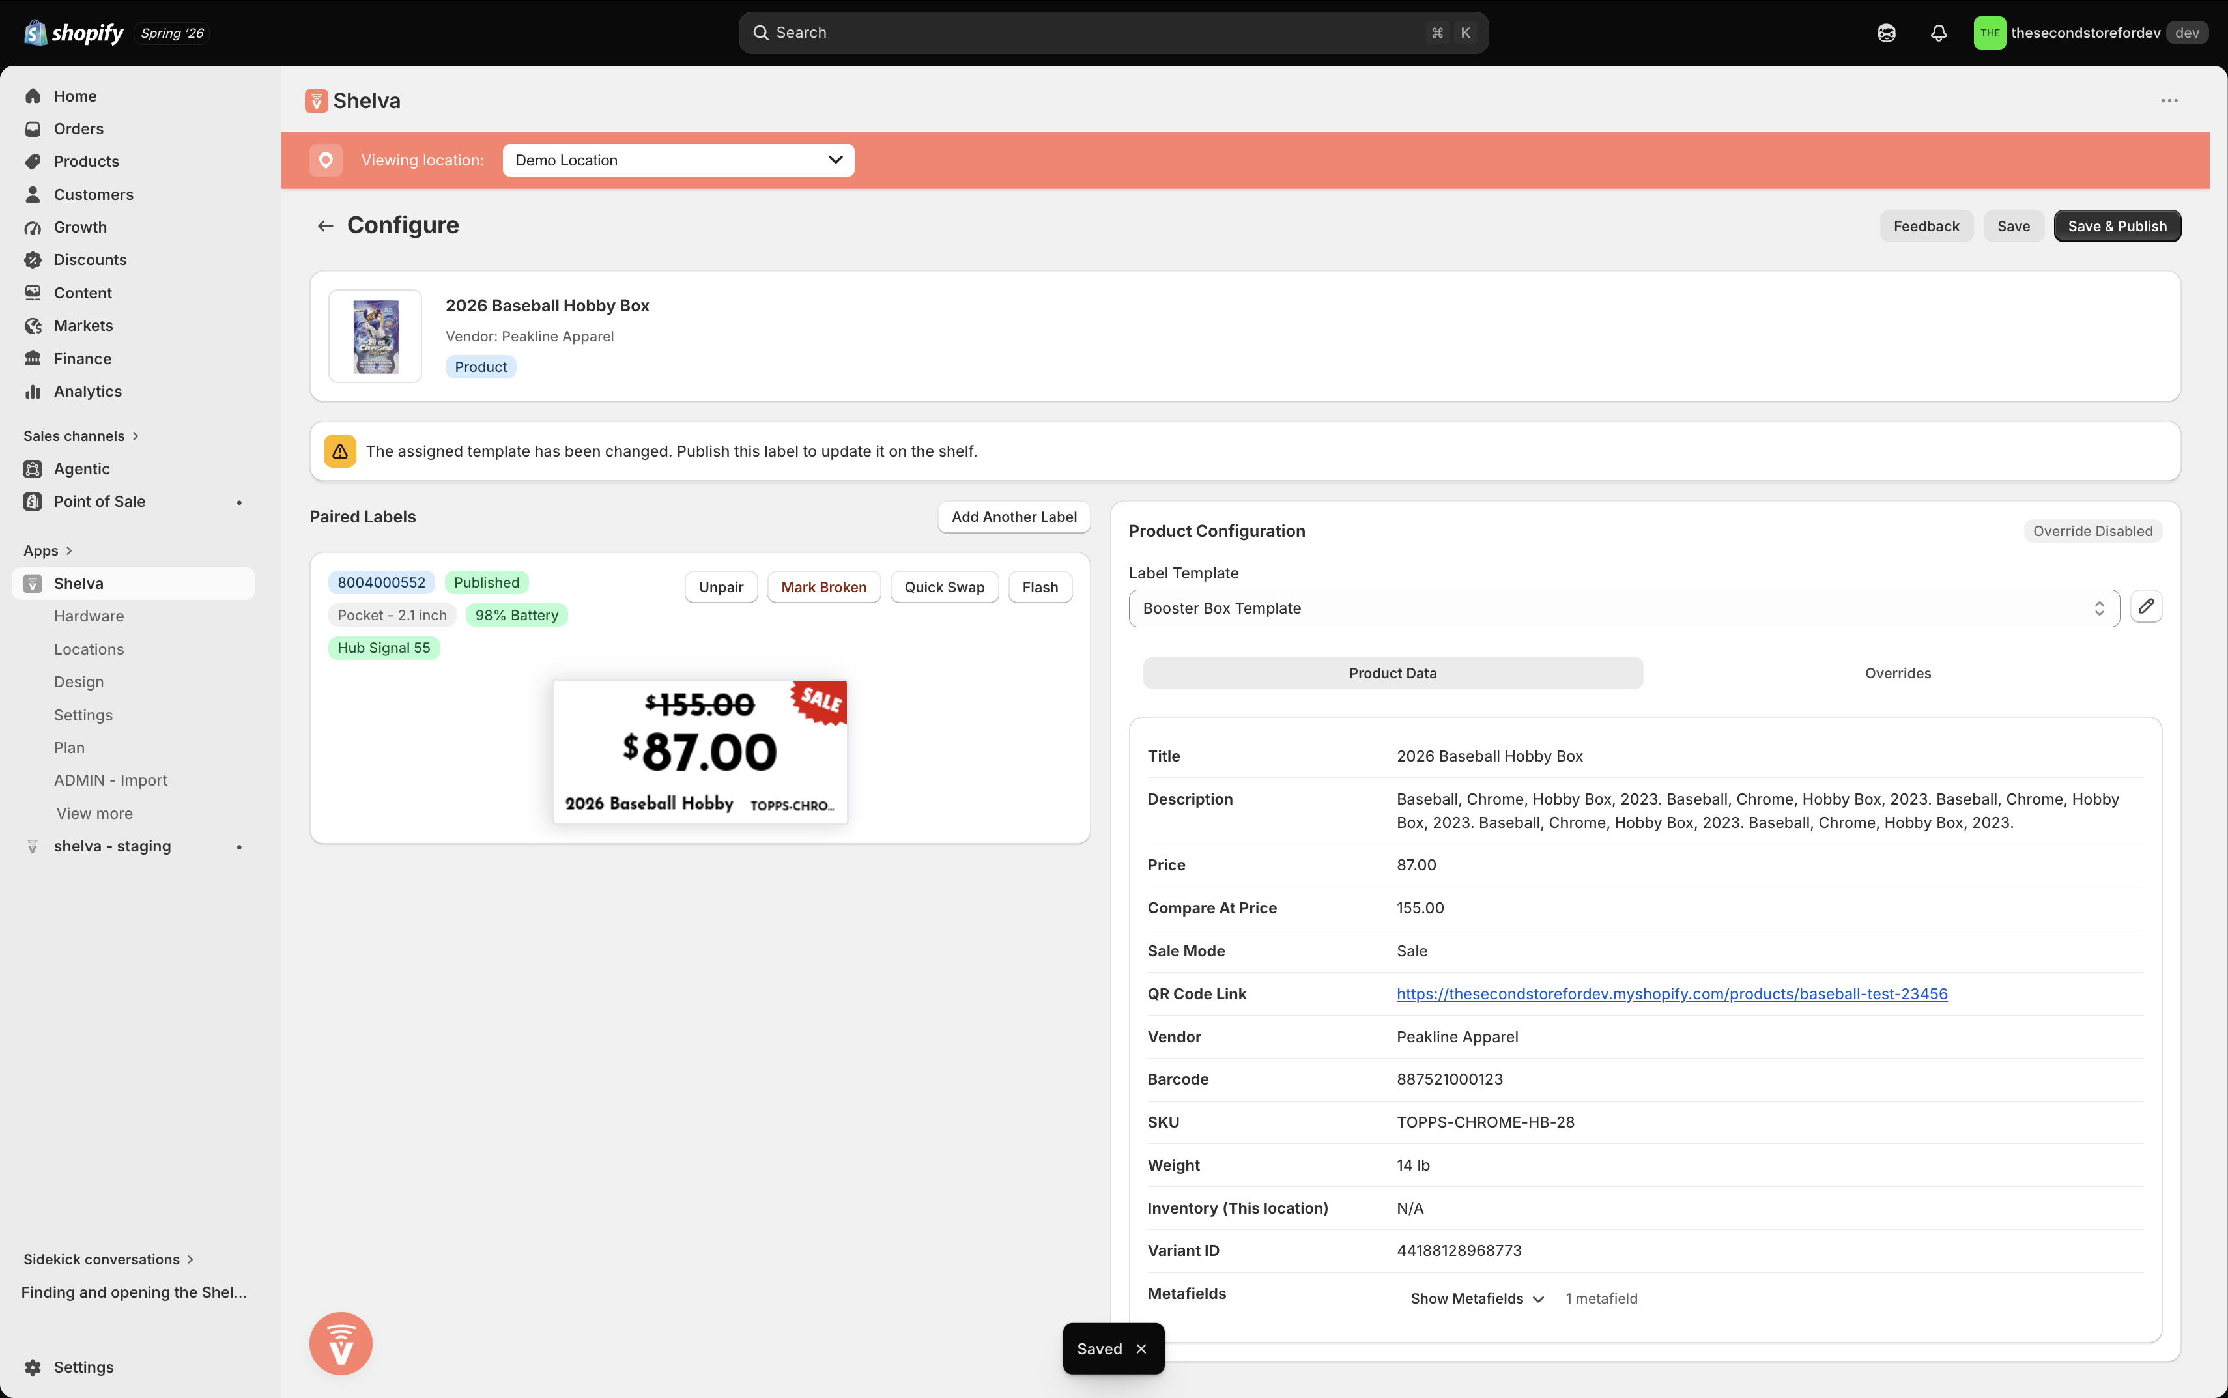This screenshot has width=2228, height=1398.
Task: Click the warning icon in the template notice
Action: 340,451
